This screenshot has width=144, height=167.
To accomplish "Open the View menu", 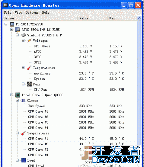I will (x=19, y=12).
